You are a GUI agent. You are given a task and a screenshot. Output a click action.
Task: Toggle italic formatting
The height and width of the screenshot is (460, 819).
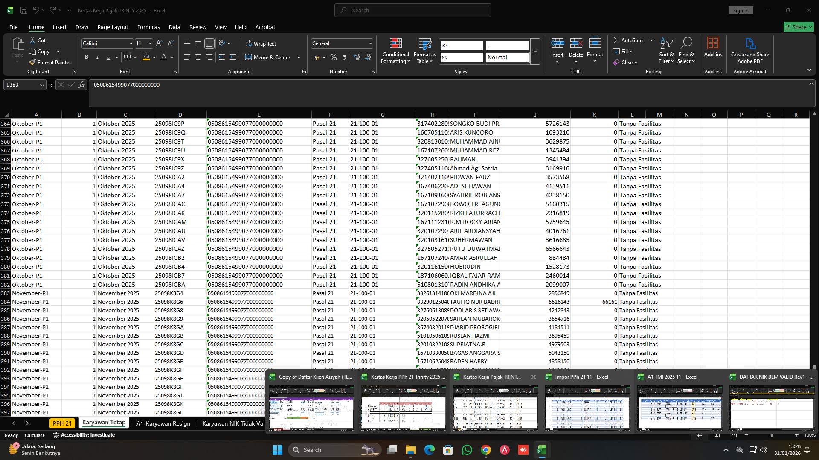[x=97, y=57]
